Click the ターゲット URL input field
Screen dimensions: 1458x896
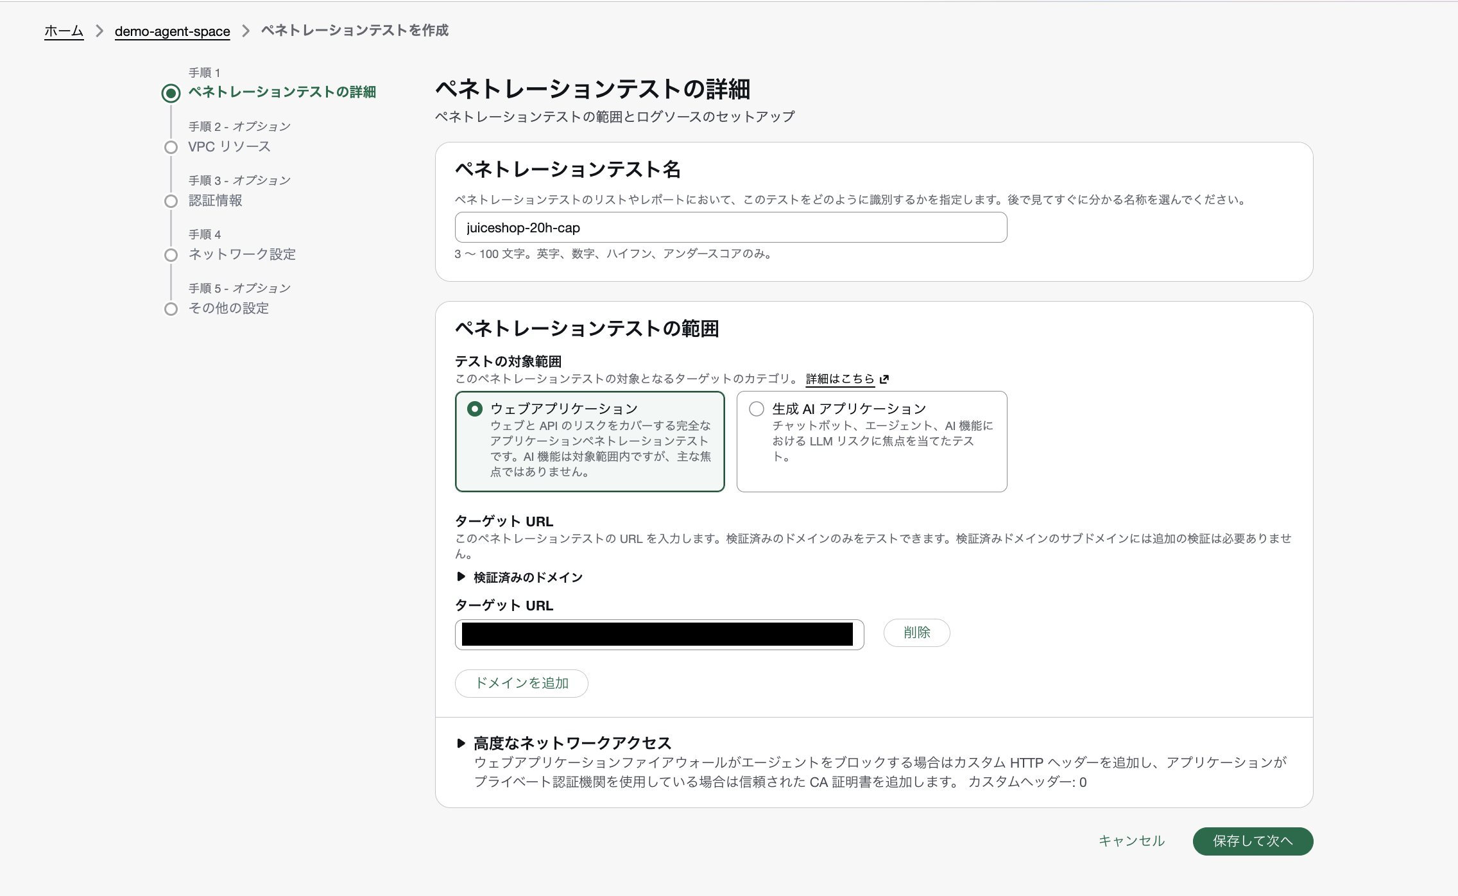coord(659,634)
